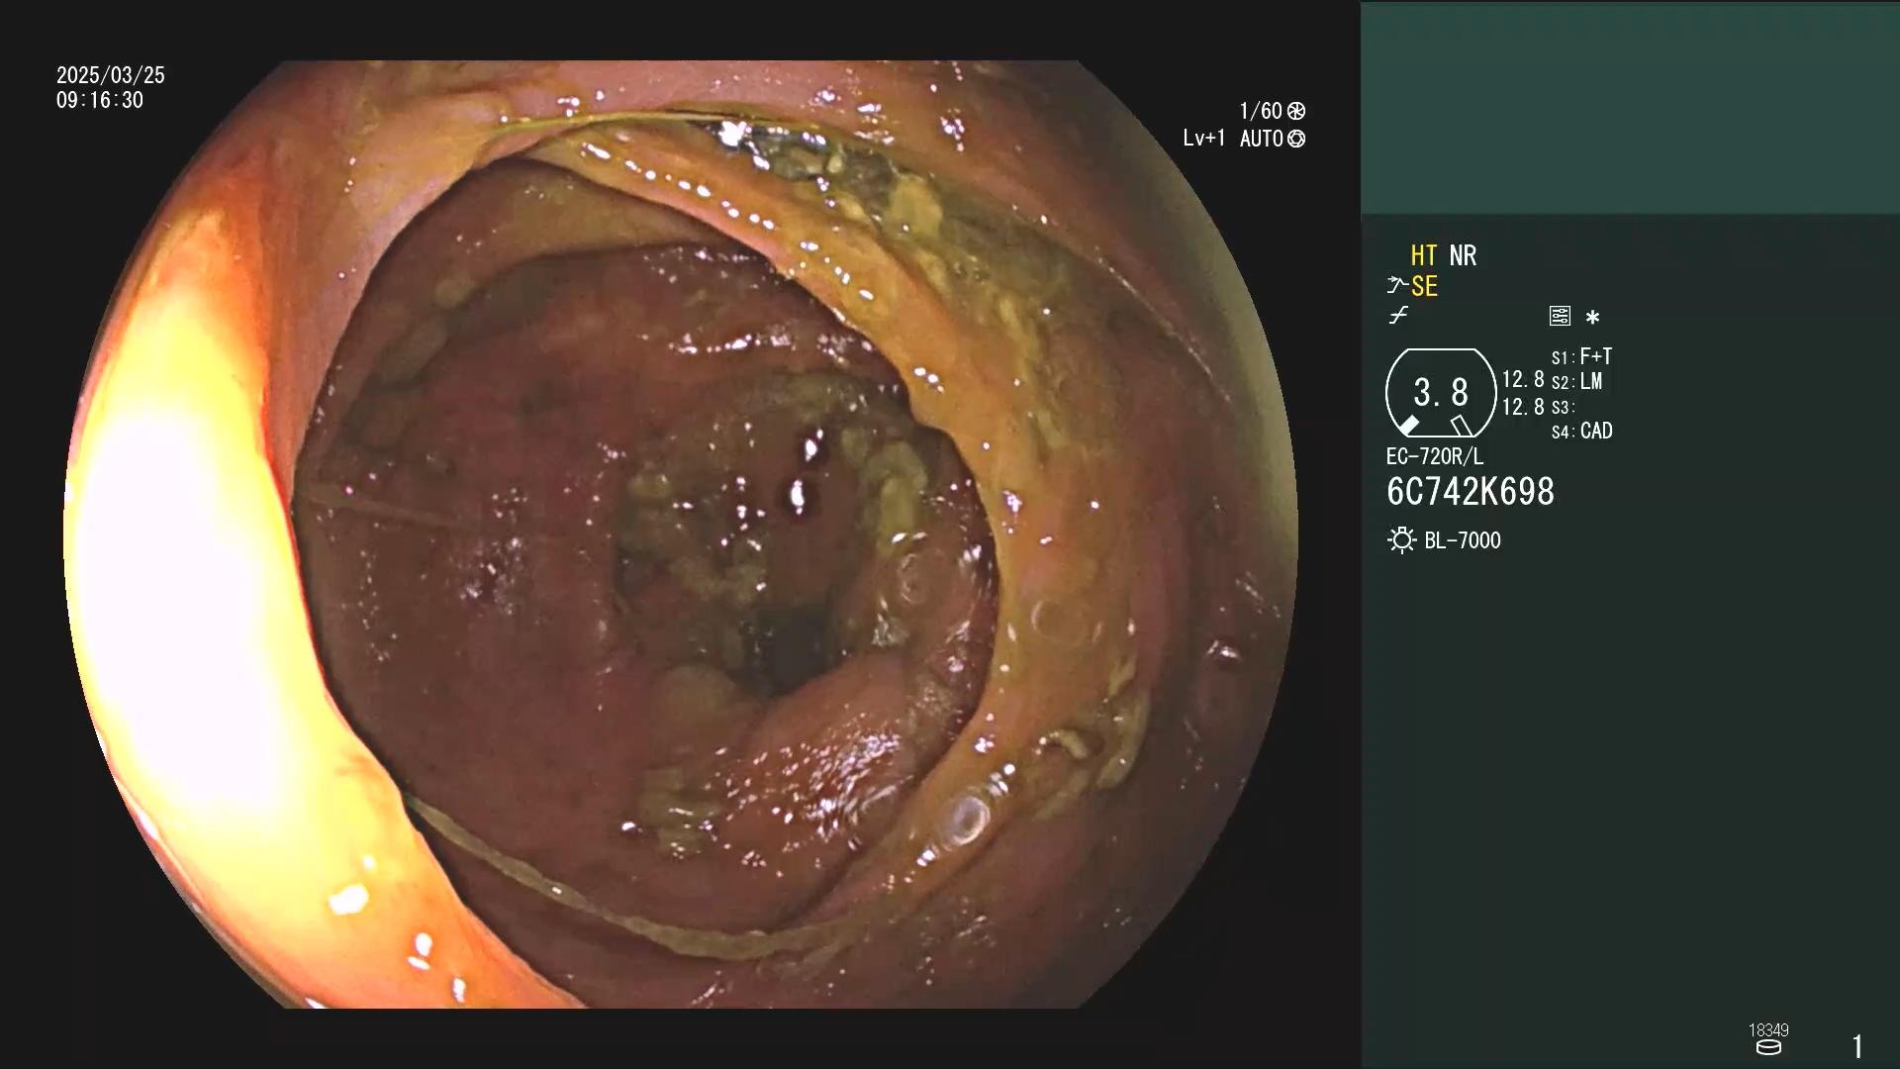Click the yellow SE label
Viewport: 1900px width, 1069px height.
point(1424,286)
